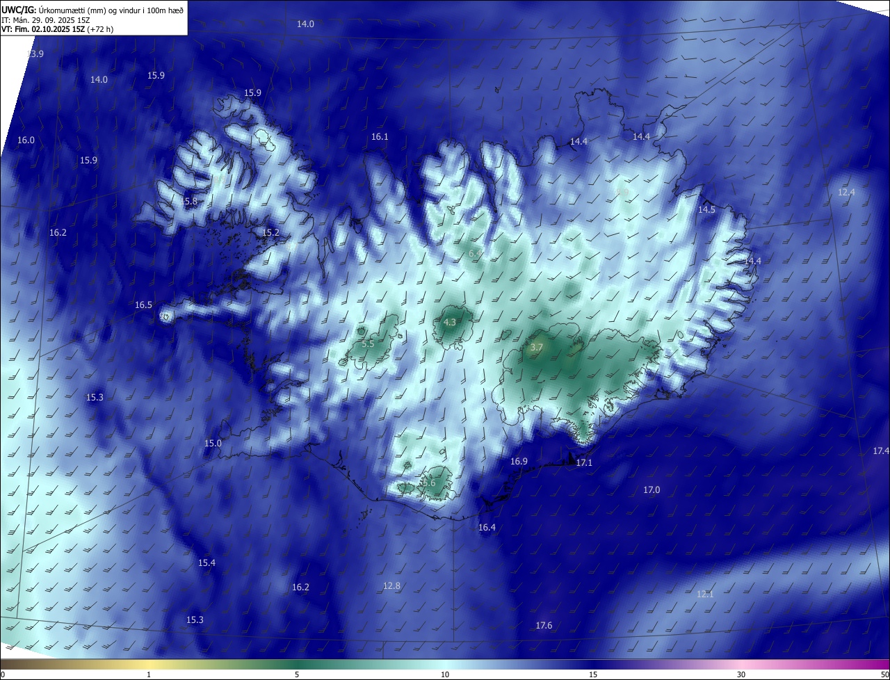Click the 12.1 value on the map

pyautogui.click(x=705, y=594)
